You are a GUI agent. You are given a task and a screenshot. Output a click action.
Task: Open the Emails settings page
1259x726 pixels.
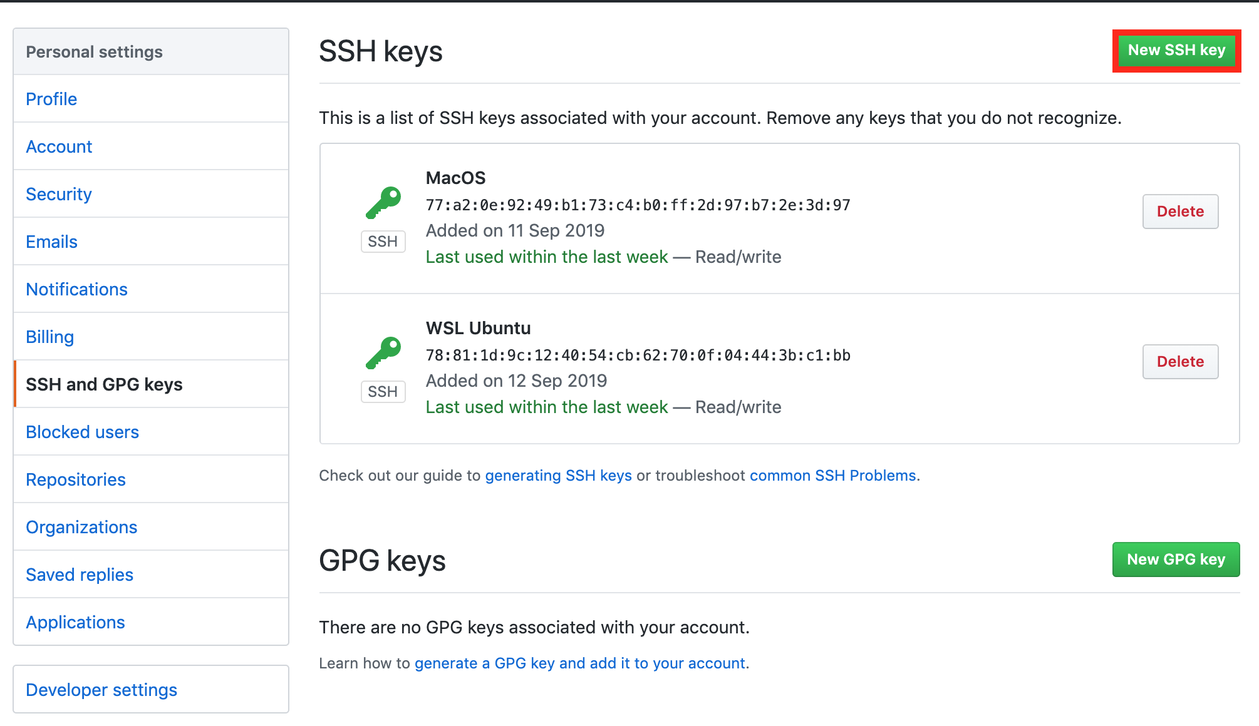click(51, 242)
